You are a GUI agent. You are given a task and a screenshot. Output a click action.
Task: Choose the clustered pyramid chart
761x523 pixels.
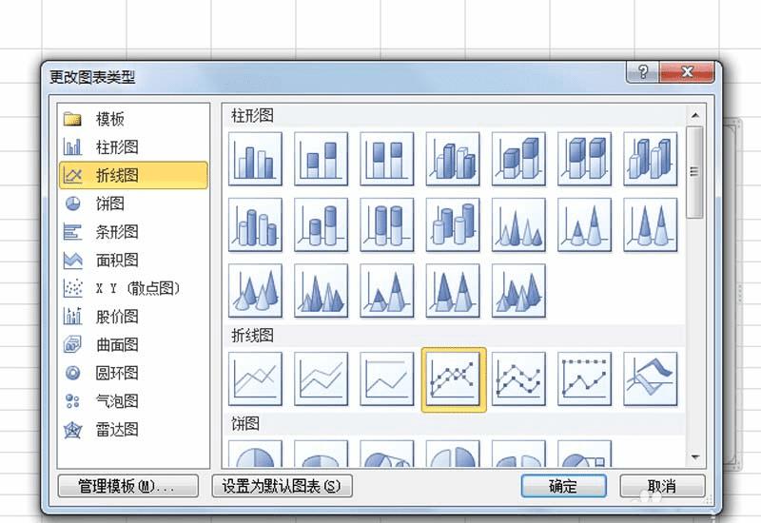pos(322,291)
